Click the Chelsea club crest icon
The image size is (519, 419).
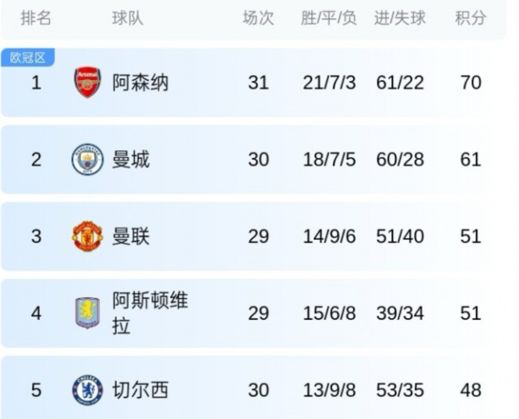pyautogui.click(x=87, y=390)
